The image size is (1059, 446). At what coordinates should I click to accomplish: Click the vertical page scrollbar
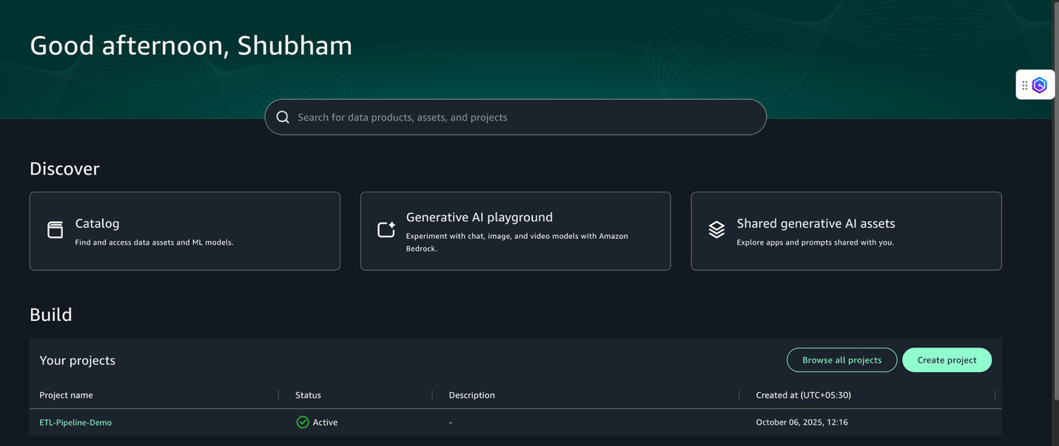click(1055, 200)
